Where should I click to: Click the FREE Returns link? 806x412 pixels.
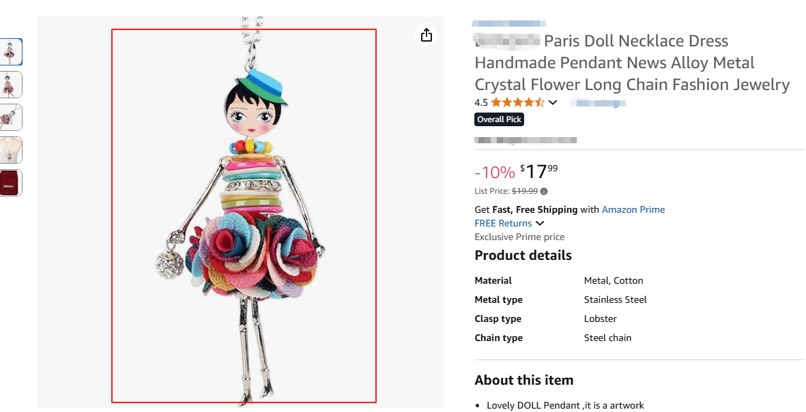503,223
